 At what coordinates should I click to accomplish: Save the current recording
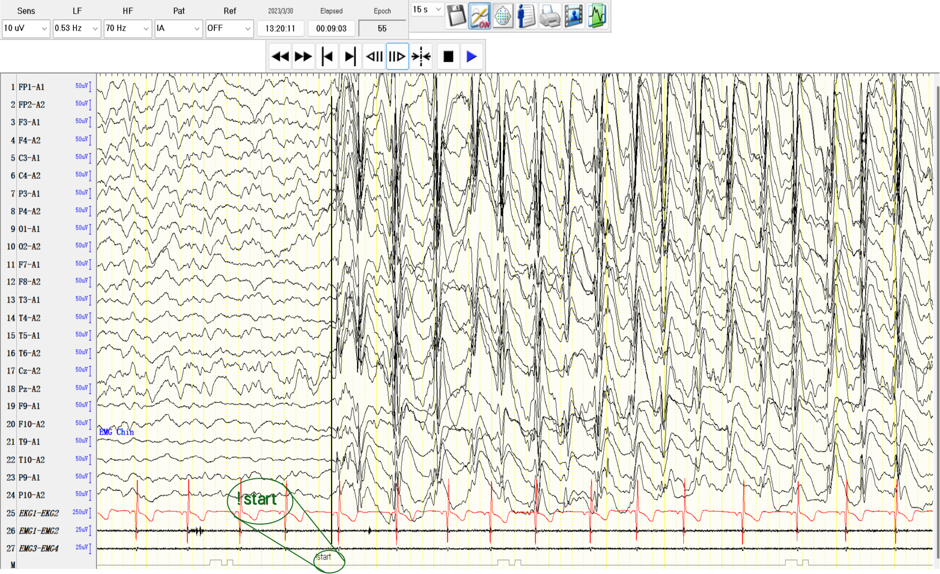click(x=456, y=16)
